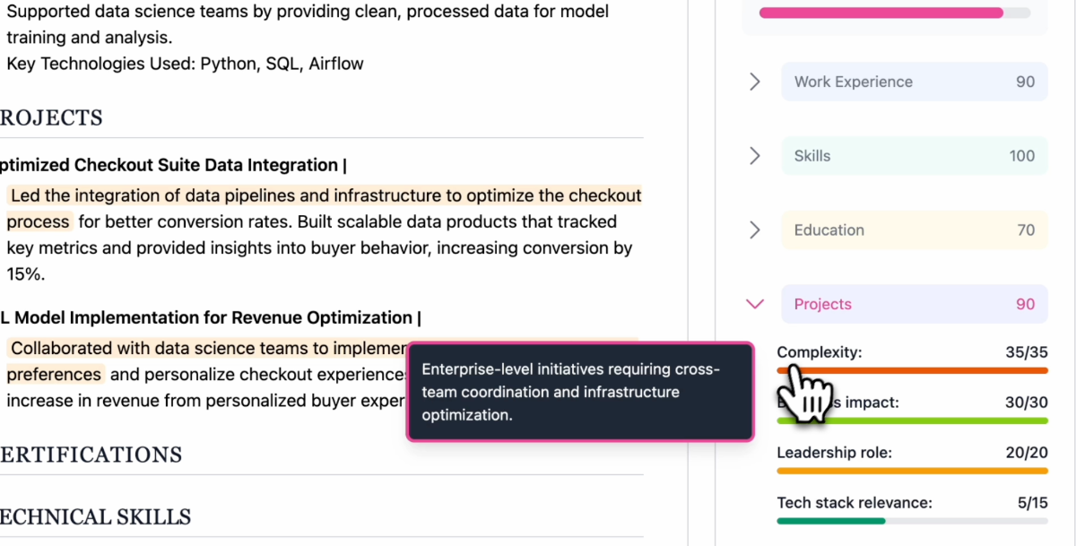Expand the Education section chevron

(755, 230)
